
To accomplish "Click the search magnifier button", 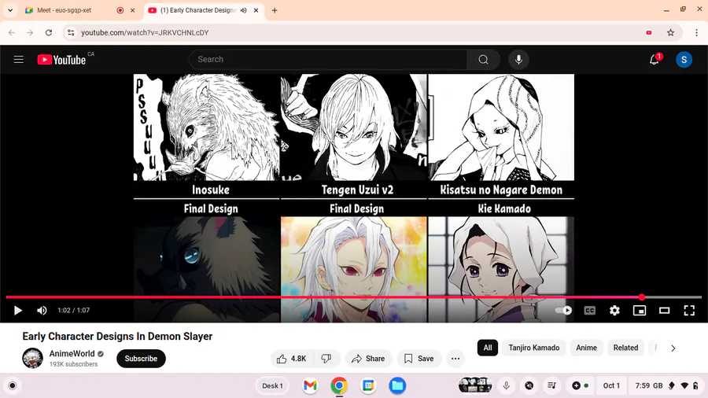I will [483, 60].
